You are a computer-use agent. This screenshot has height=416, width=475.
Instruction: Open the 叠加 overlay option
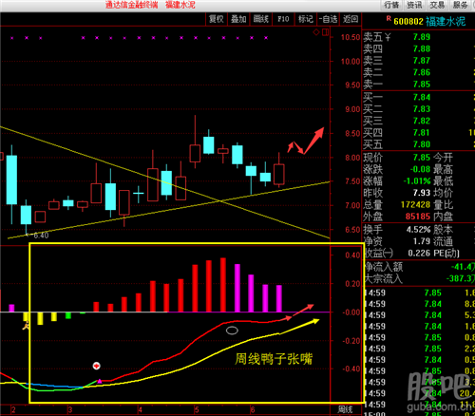(238, 19)
